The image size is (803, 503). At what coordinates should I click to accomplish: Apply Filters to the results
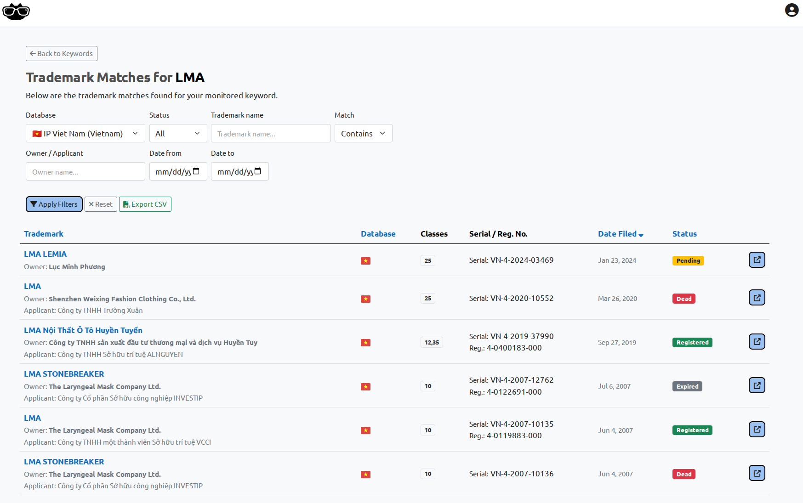click(54, 204)
